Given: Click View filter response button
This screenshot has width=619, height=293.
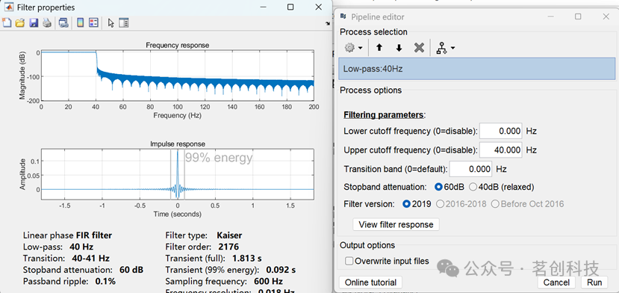Looking at the screenshot, I should pos(396,224).
